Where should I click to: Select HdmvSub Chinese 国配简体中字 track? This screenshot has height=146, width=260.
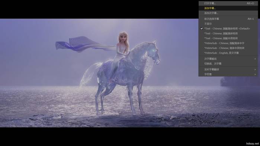(228, 43)
